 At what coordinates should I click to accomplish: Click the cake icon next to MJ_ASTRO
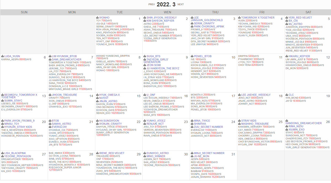pyautogui.click(x=287, y=24)
